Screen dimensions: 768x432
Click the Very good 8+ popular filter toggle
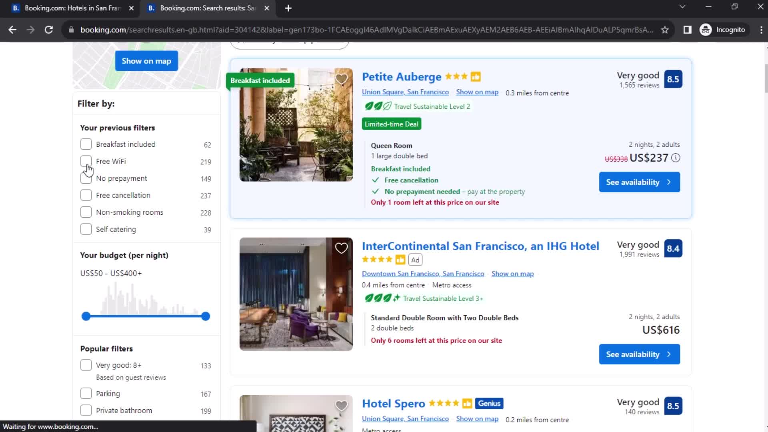(86, 365)
